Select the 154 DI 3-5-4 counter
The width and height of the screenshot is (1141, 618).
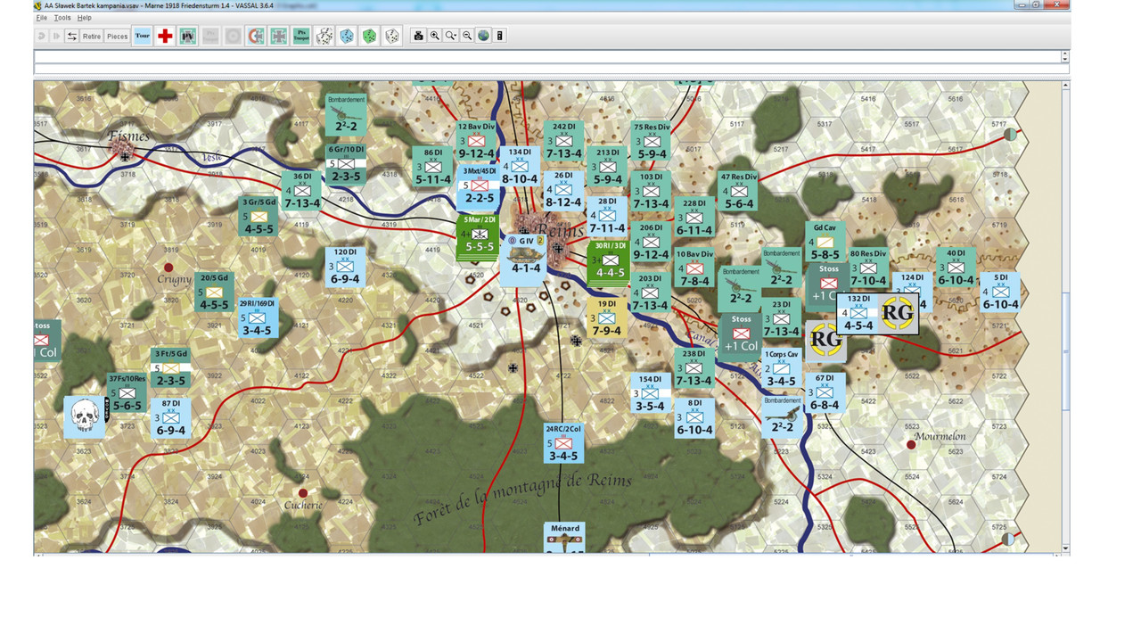pos(651,393)
